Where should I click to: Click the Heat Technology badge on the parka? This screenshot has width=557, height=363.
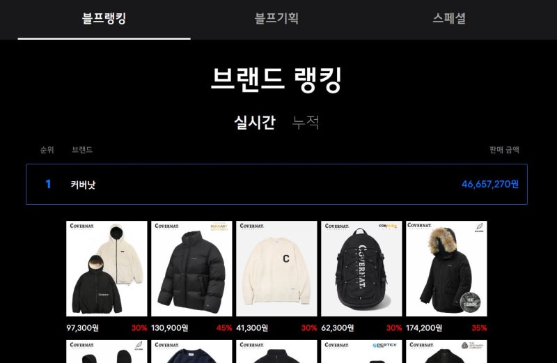[471, 302]
